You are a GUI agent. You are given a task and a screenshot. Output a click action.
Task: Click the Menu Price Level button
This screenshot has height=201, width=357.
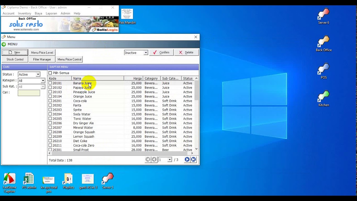coord(42,52)
